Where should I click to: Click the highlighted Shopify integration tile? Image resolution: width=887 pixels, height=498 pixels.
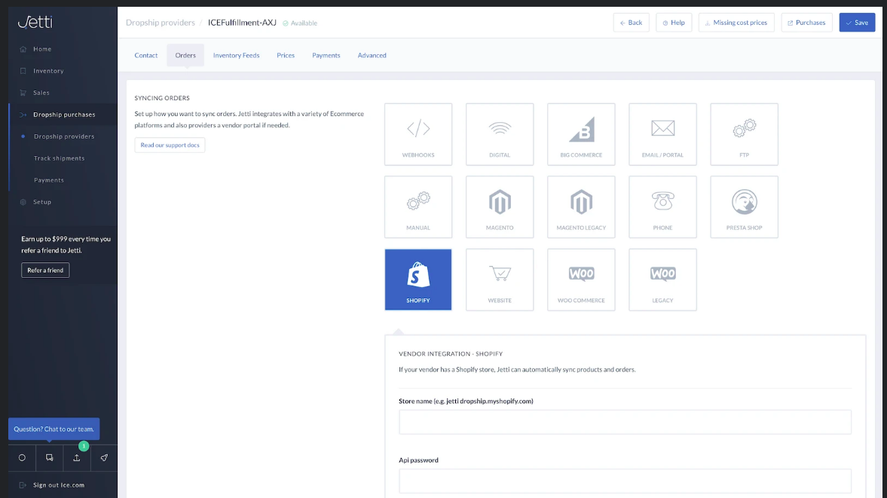418,280
